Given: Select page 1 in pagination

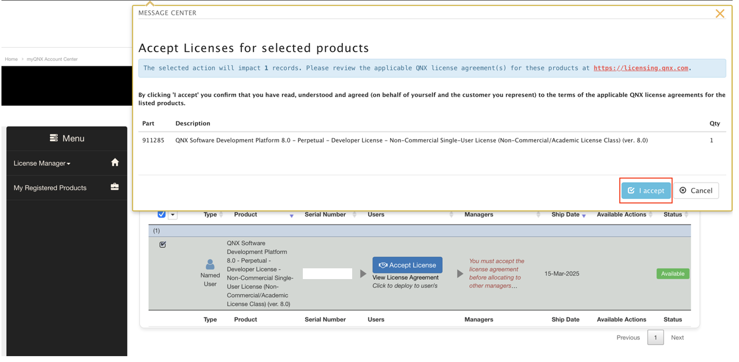Looking at the screenshot, I should point(655,338).
